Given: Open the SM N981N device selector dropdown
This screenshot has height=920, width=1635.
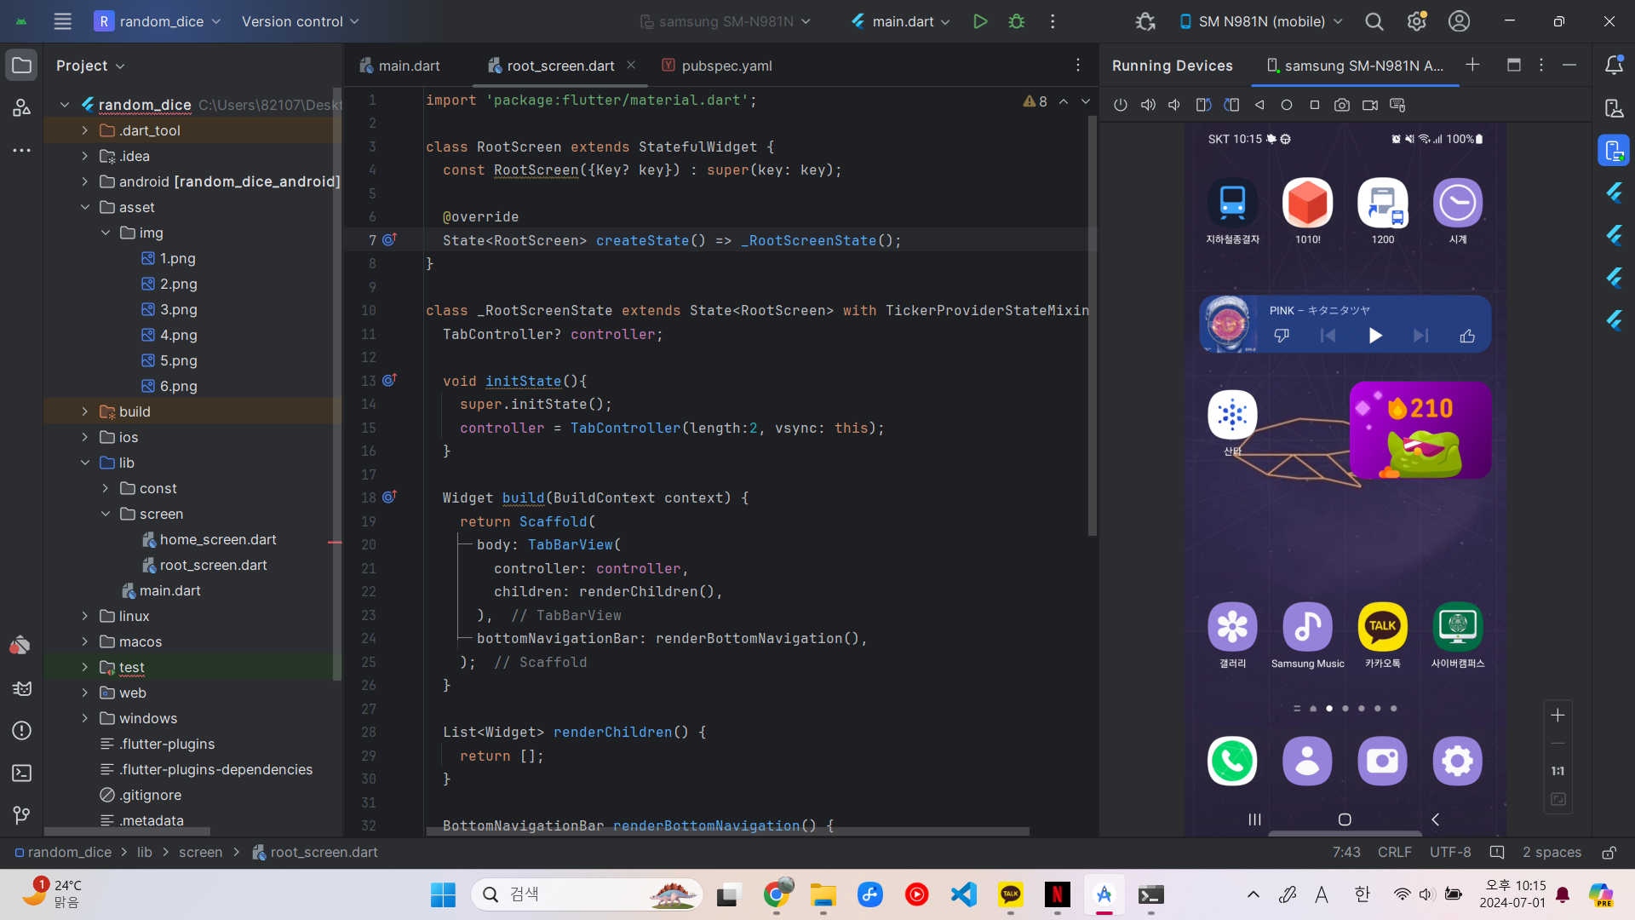Looking at the screenshot, I should pos(1261,21).
